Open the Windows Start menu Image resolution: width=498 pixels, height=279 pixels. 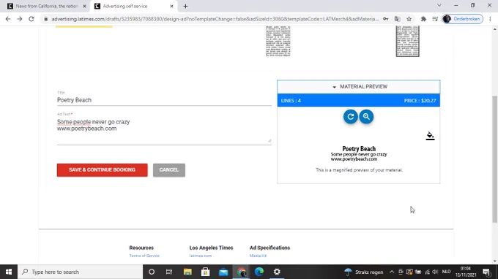pos(9,272)
